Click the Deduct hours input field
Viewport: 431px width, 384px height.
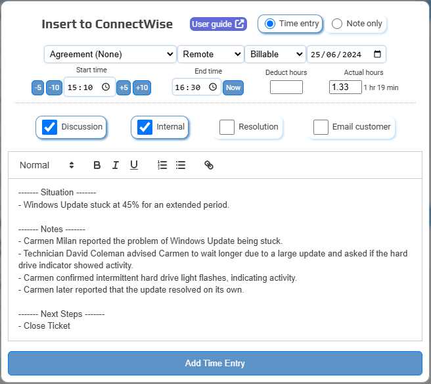(x=286, y=87)
